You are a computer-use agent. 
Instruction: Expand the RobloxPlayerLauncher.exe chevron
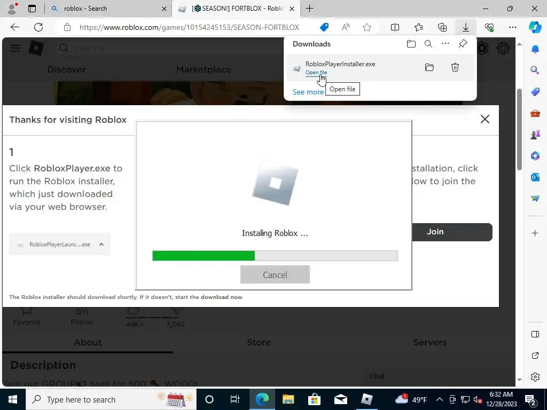click(x=101, y=245)
